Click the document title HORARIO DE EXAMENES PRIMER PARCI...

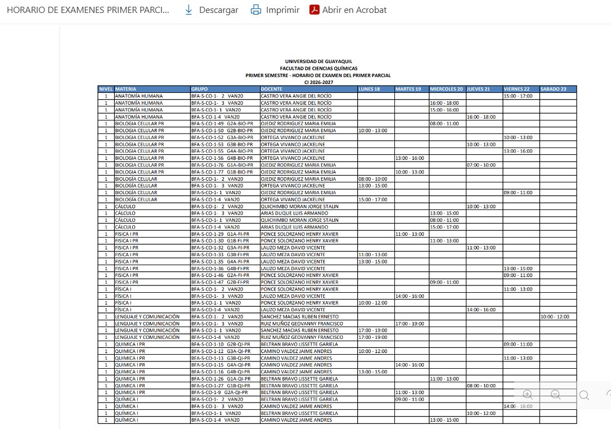[88, 10]
